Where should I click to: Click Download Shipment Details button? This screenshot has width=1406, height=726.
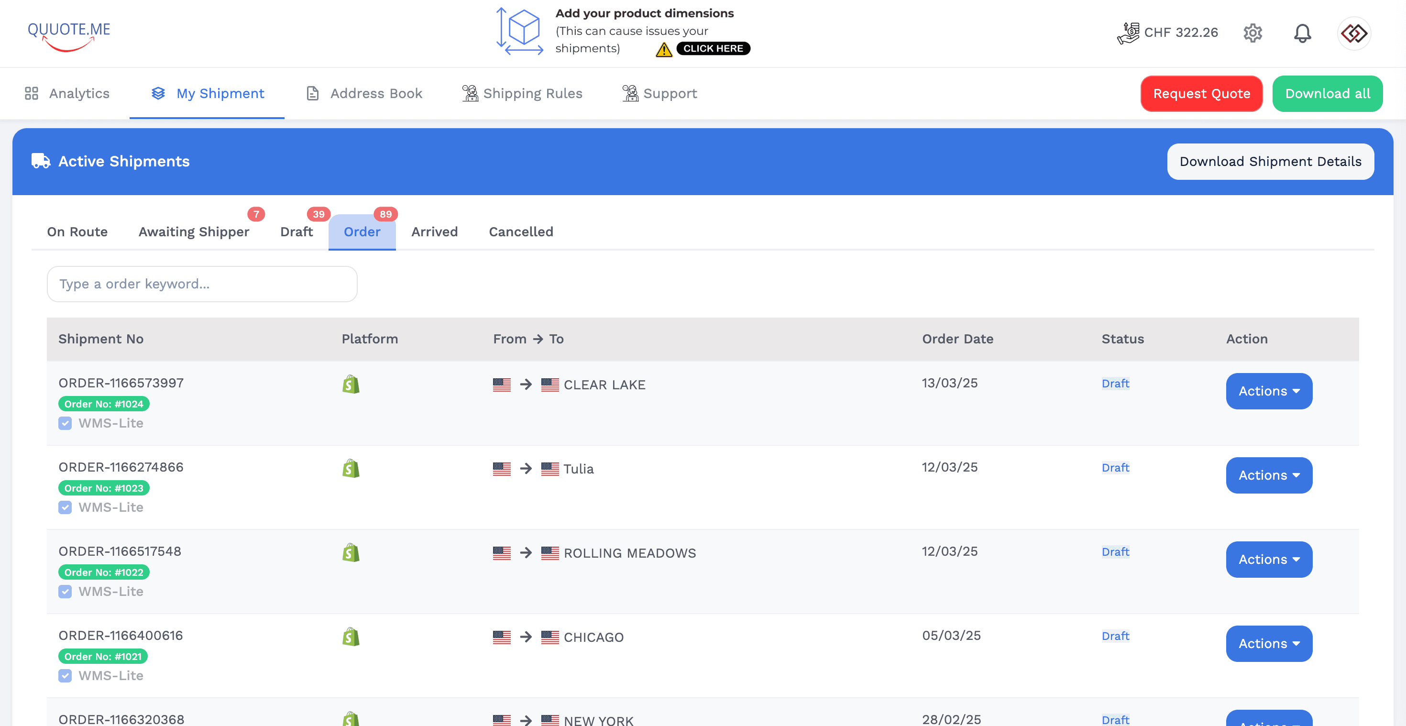[x=1270, y=161]
